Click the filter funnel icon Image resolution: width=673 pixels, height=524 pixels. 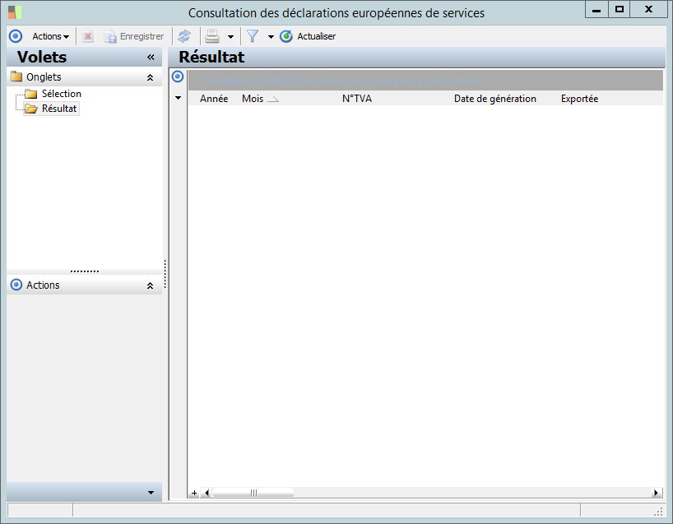coord(253,36)
